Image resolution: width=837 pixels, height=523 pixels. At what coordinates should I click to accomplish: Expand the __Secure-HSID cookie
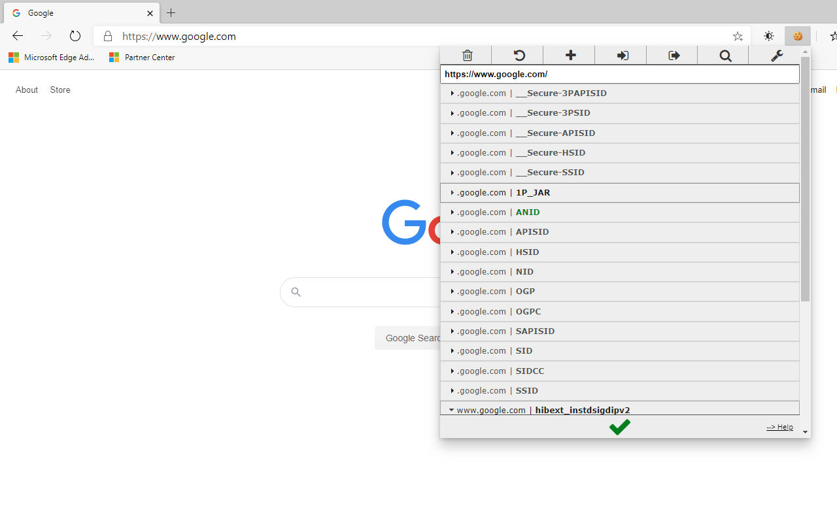tap(620, 153)
